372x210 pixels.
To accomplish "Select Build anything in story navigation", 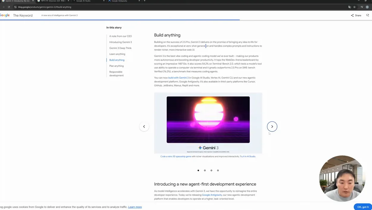I will point(117,60).
